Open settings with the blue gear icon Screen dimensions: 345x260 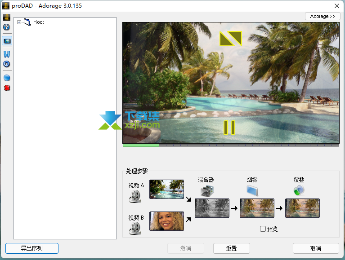tap(7, 64)
